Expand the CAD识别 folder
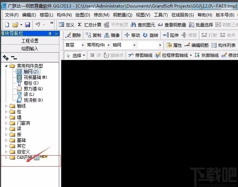This screenshot has height=187, width=238. (x=6, y=157)
